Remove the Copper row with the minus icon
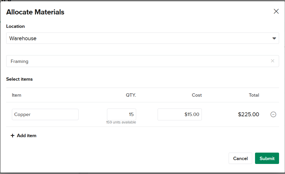The image size is (285, 174). (273, 114)
